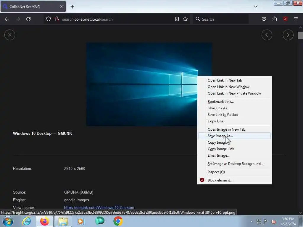Viewport: 303px width, 227px height.
Task: Show hidden system tray icons arrow
Action: pos(252,221)
